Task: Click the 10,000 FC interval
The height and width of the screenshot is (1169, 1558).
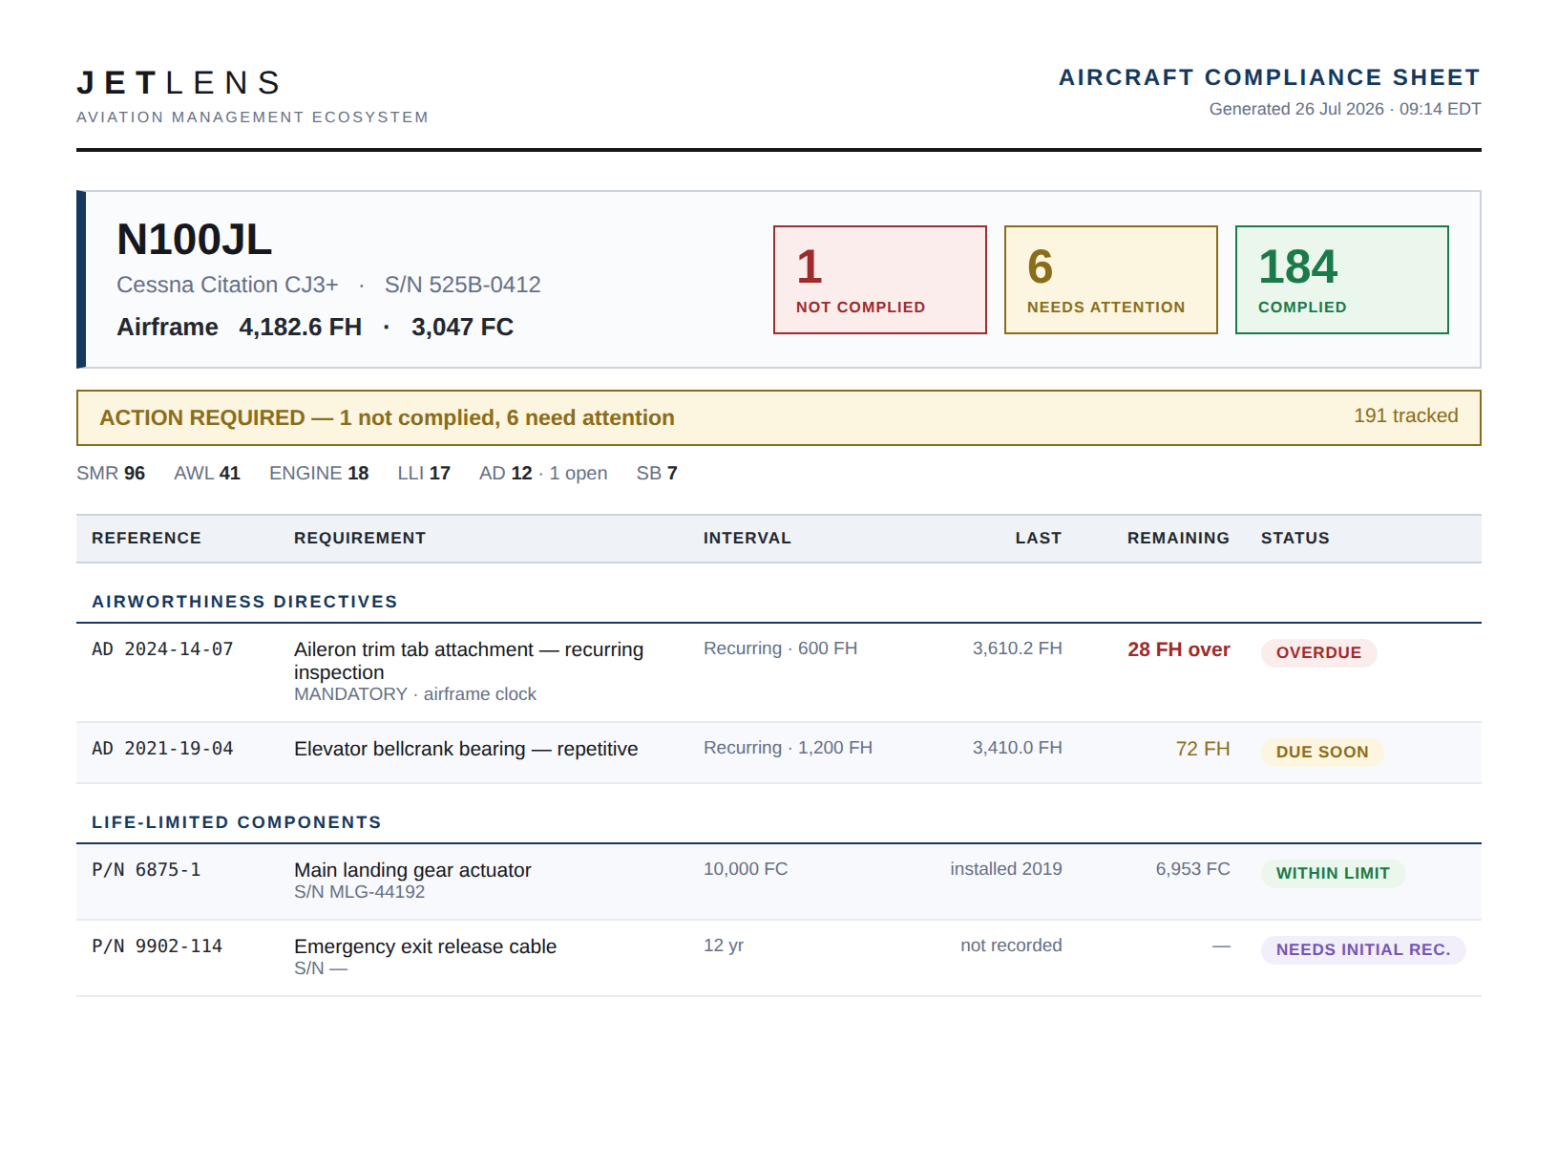Action: click(746, 869)
